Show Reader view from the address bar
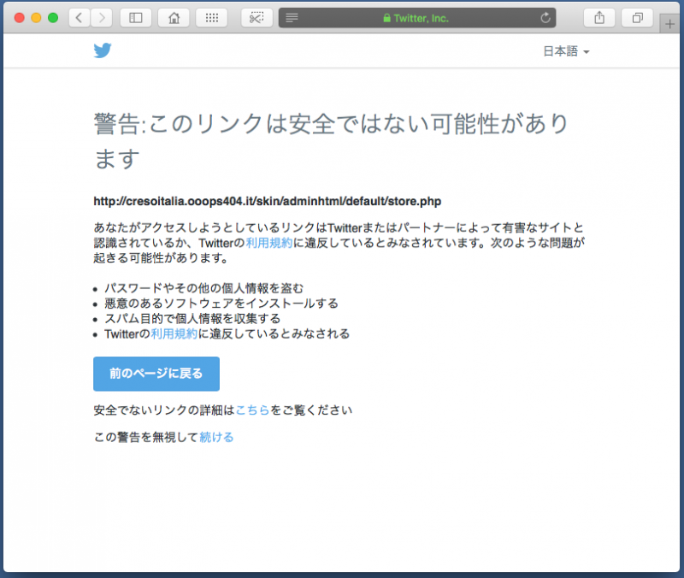This screenshot has width=684, height=578. point(292,17)
